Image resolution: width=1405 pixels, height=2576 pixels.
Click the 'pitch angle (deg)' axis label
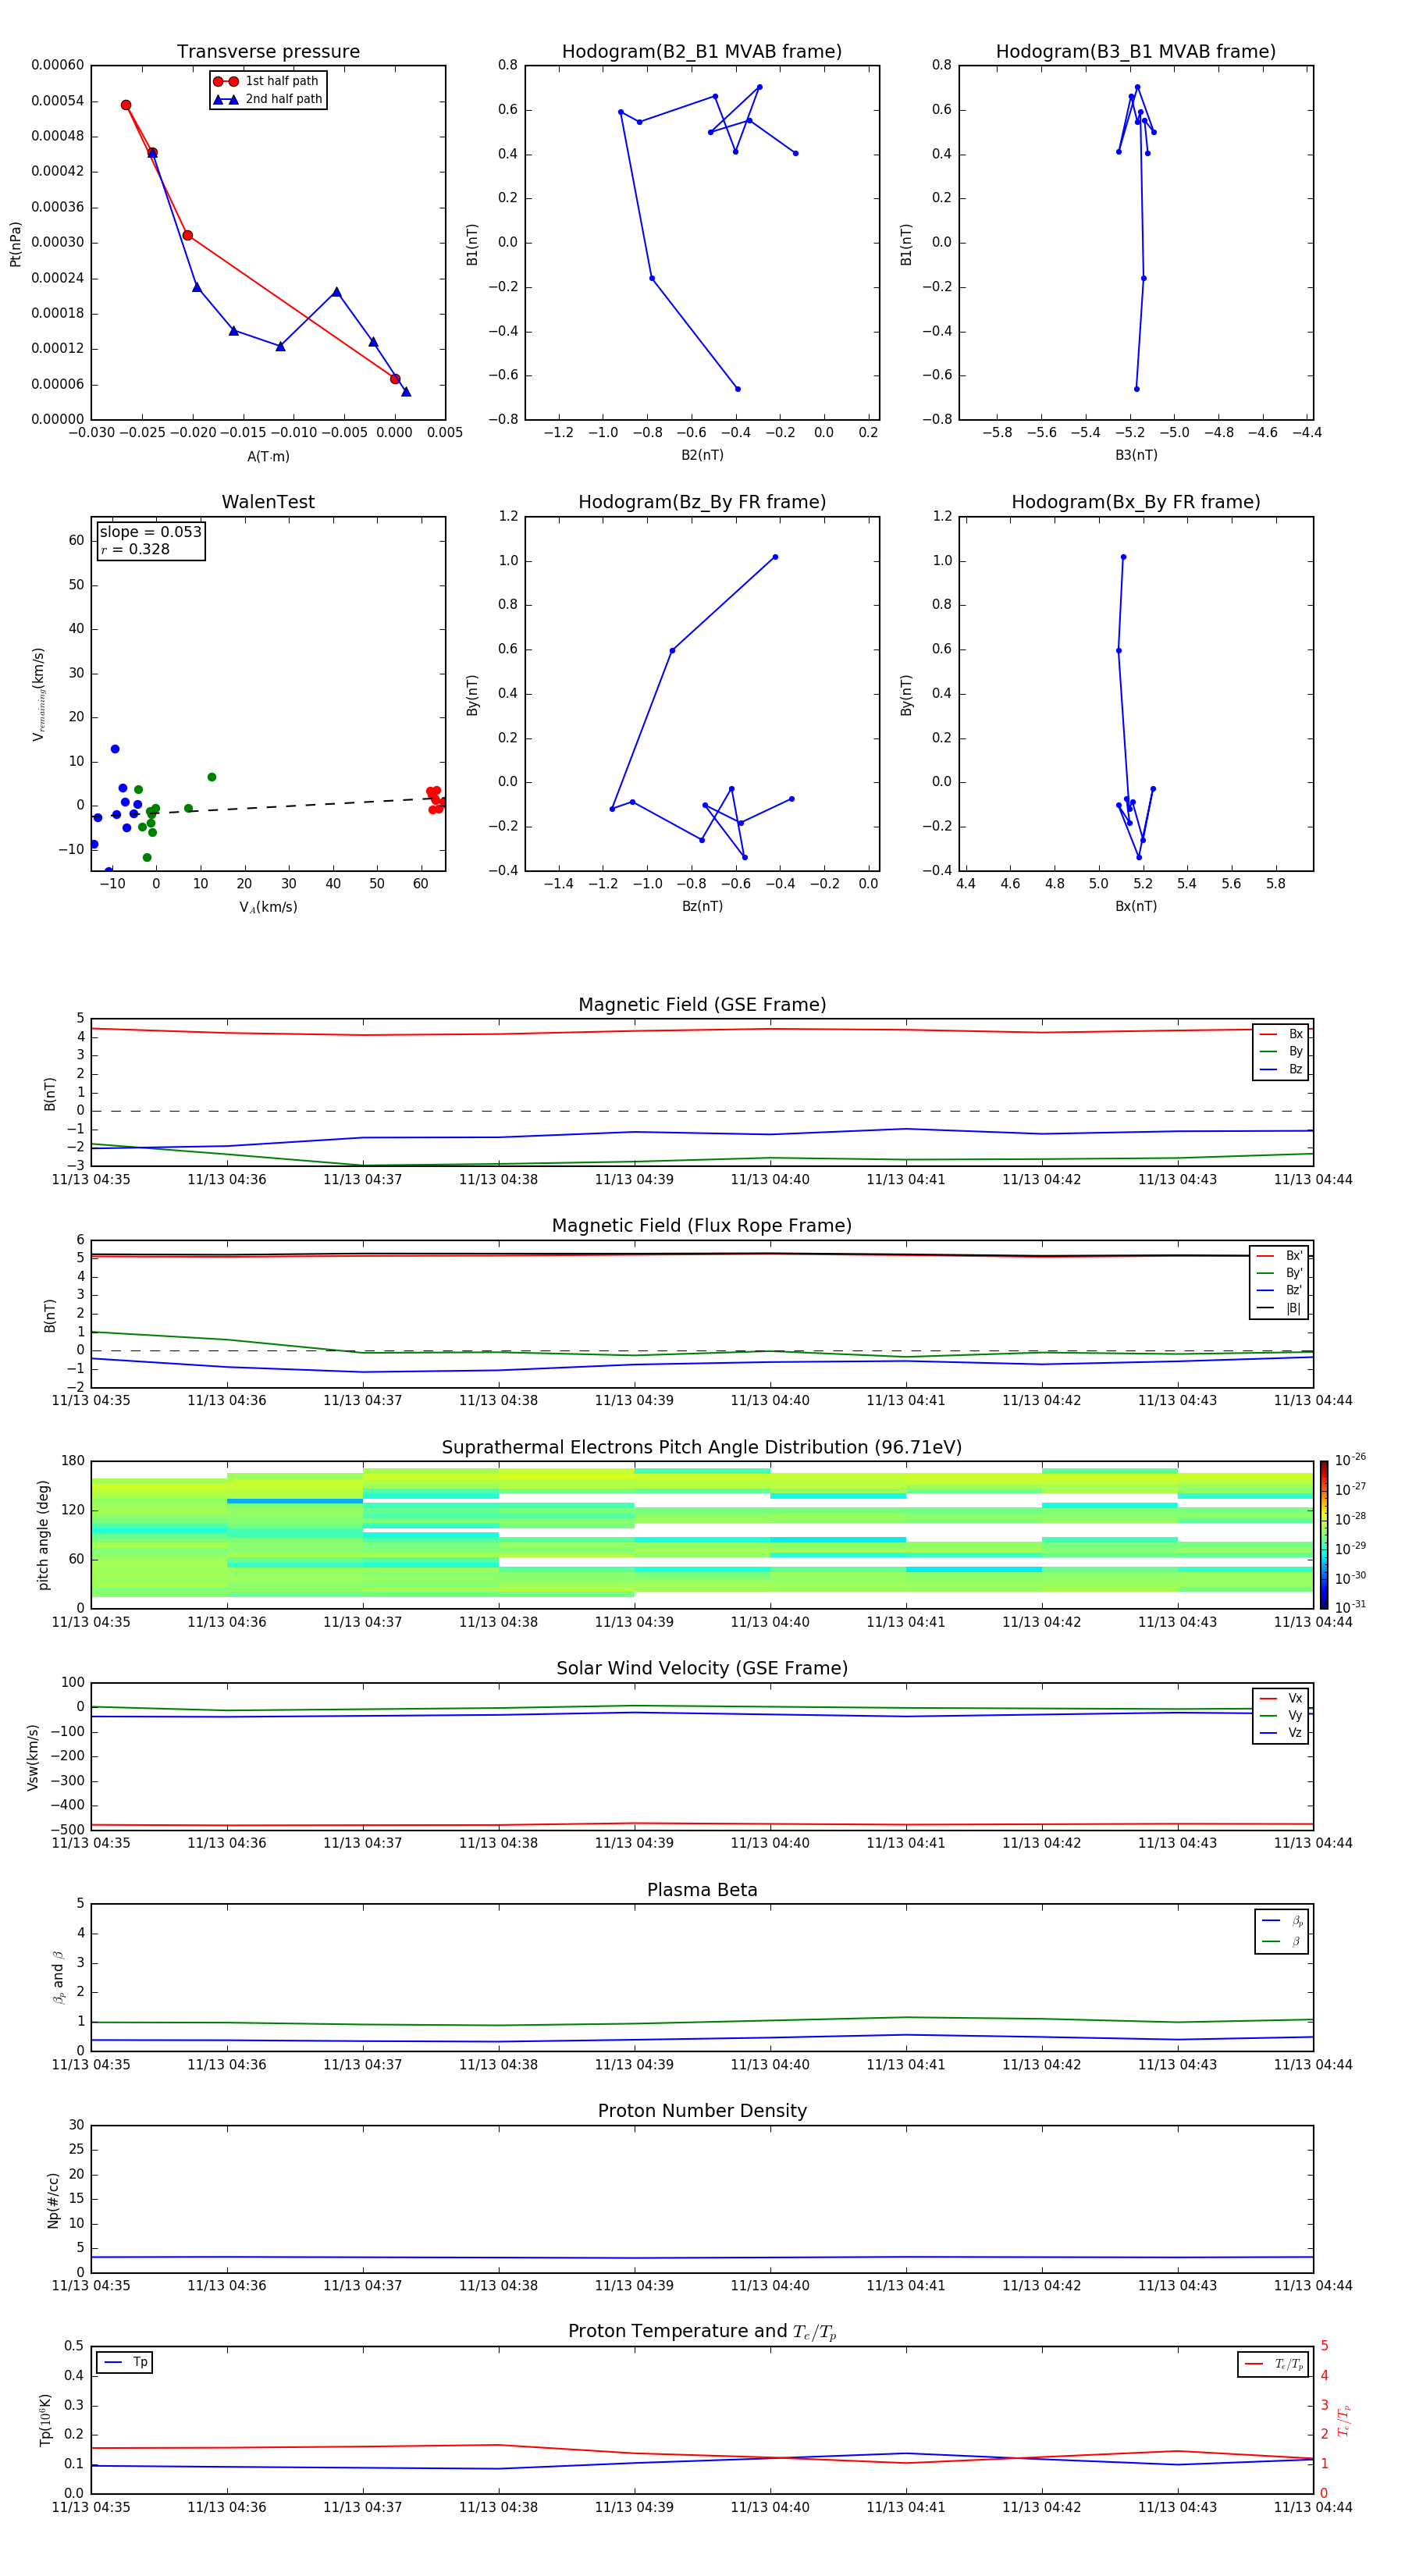click(43, 1535)
